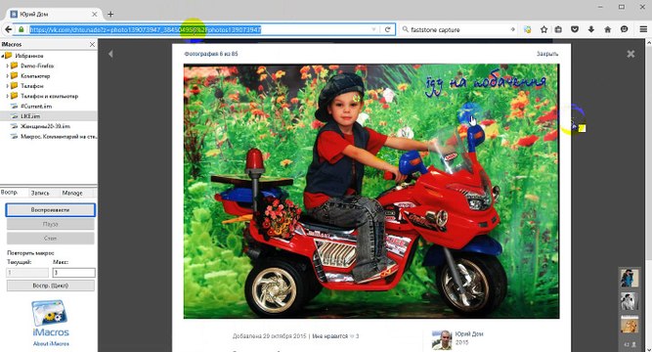Open the About iMacros link
The height and width of the screenshot is (352, 652).
(51, 343)
